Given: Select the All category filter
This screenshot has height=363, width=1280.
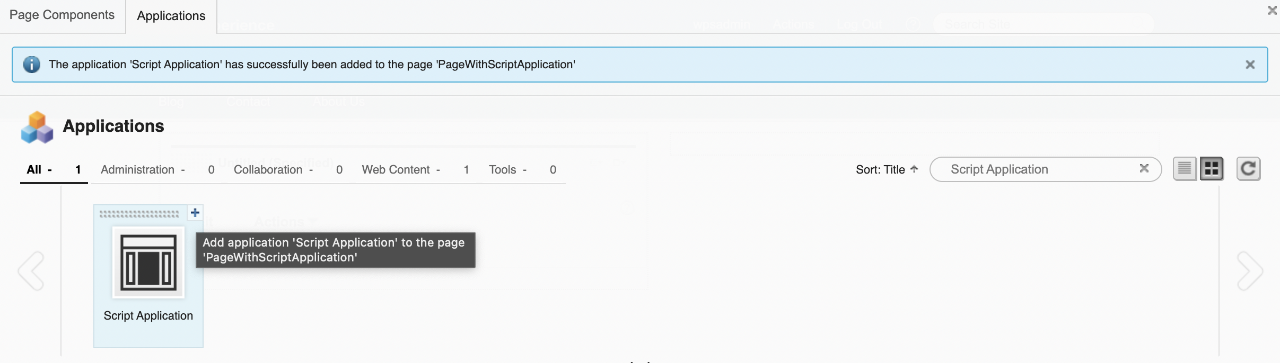Looking at the screenshot, I should coord(54,170).
